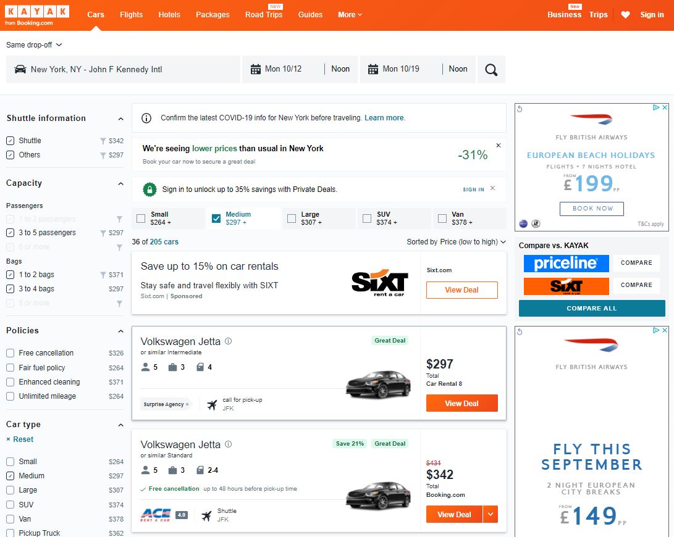Image resolution: width=674 pixels, height=537 pixels.
Task: Open the More menu in header
Action: [350, 15]
